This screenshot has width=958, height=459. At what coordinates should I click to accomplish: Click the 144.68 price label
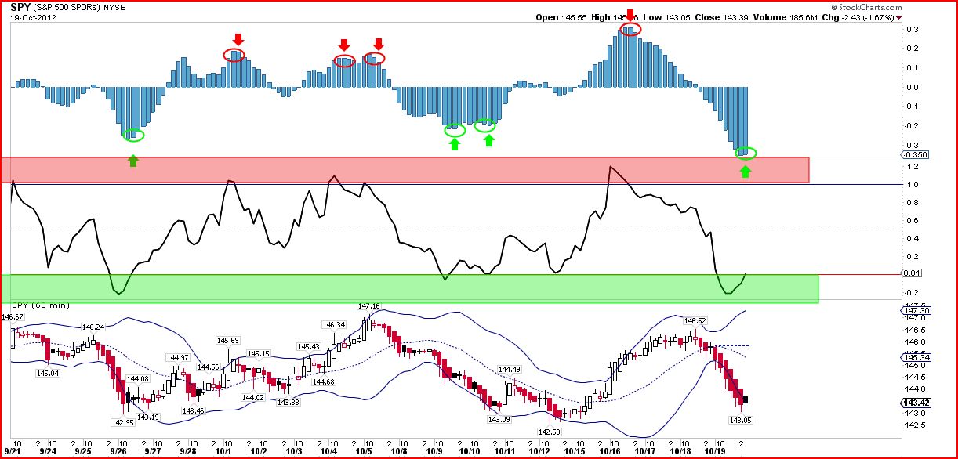coord(323,381)
